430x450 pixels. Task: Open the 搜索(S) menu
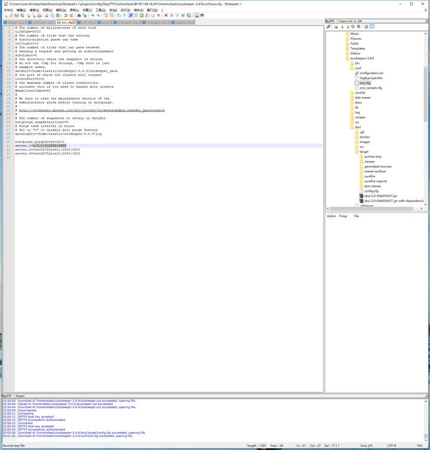click(34, 10)
